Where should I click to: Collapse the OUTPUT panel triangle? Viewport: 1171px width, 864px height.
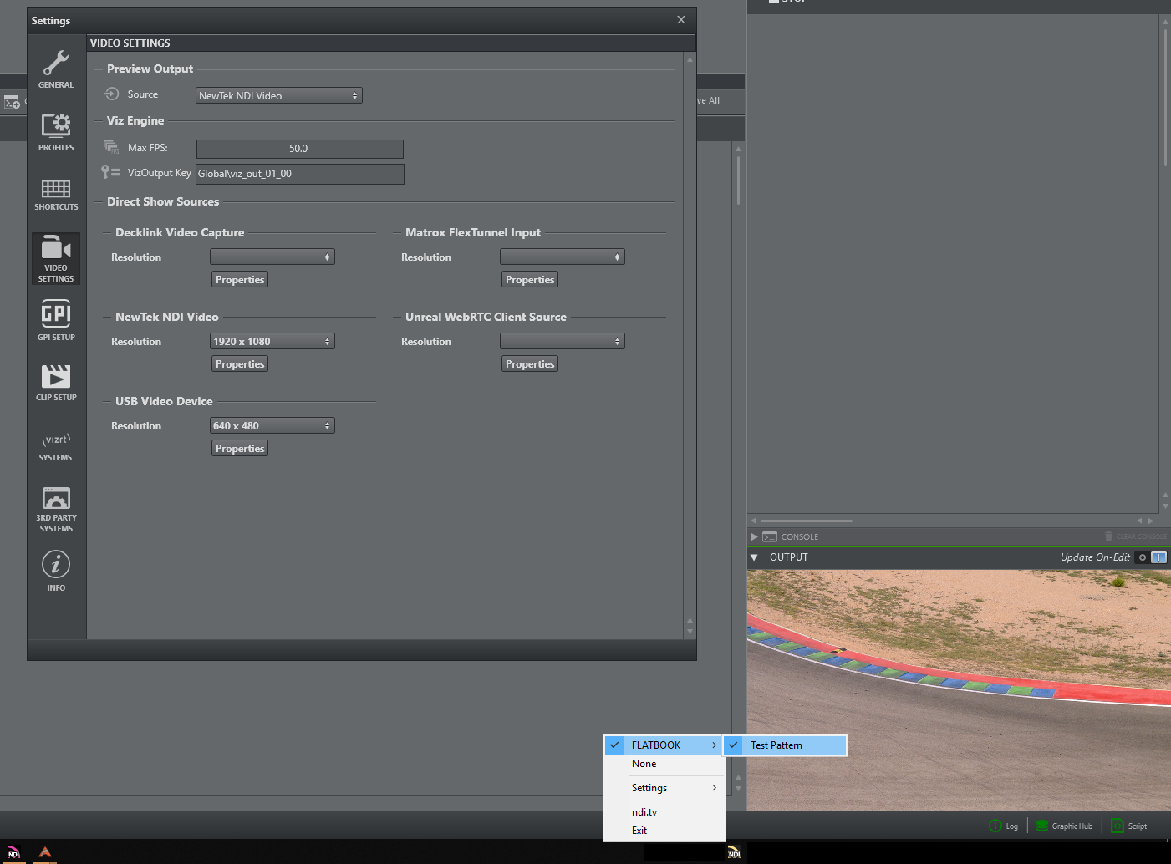click(754, 557)
